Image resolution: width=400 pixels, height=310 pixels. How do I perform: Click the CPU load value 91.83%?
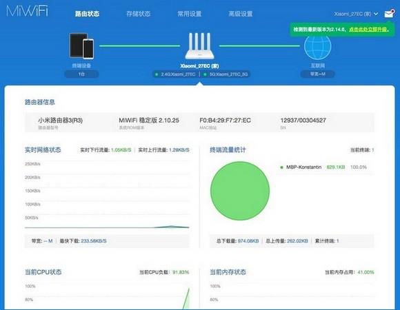[181, 272]
